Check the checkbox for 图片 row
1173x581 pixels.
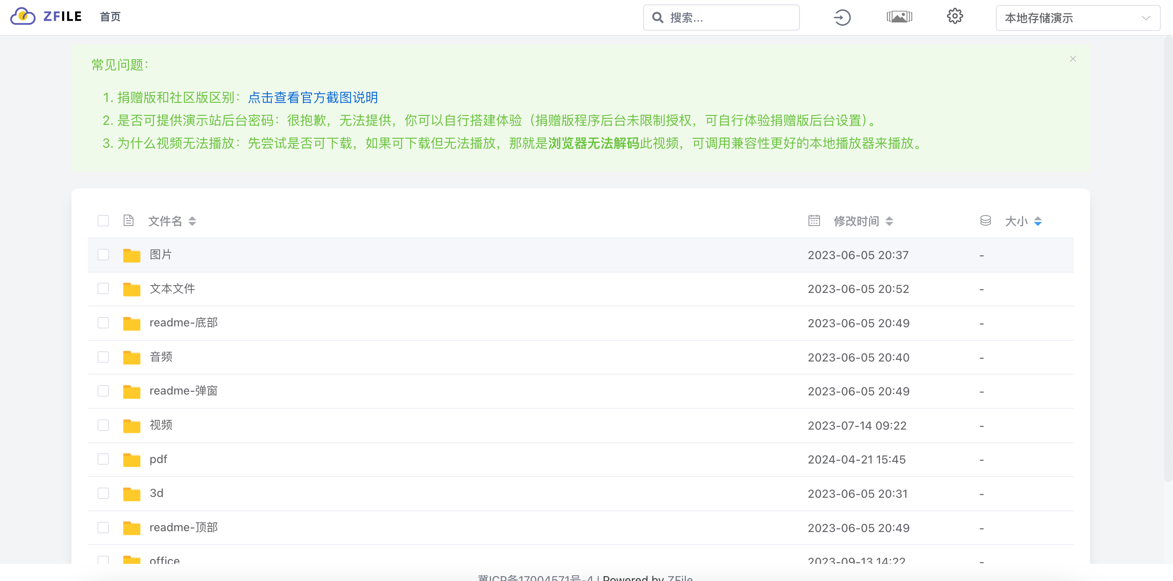click(103, 255)
